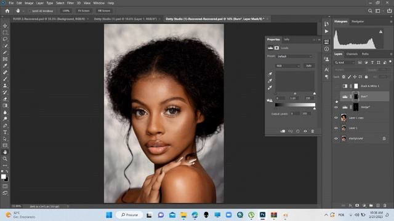The image size is (394, 221).
Task: Select the Move tool
Action: [x=5, y=26]
